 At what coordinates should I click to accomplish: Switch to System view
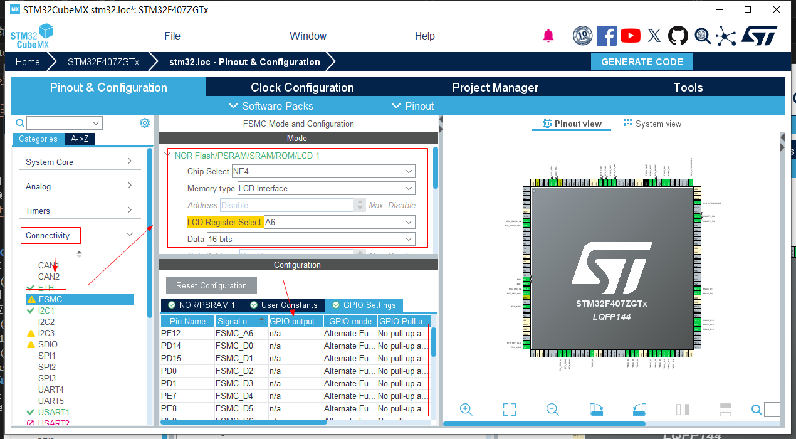coord(652,124)
